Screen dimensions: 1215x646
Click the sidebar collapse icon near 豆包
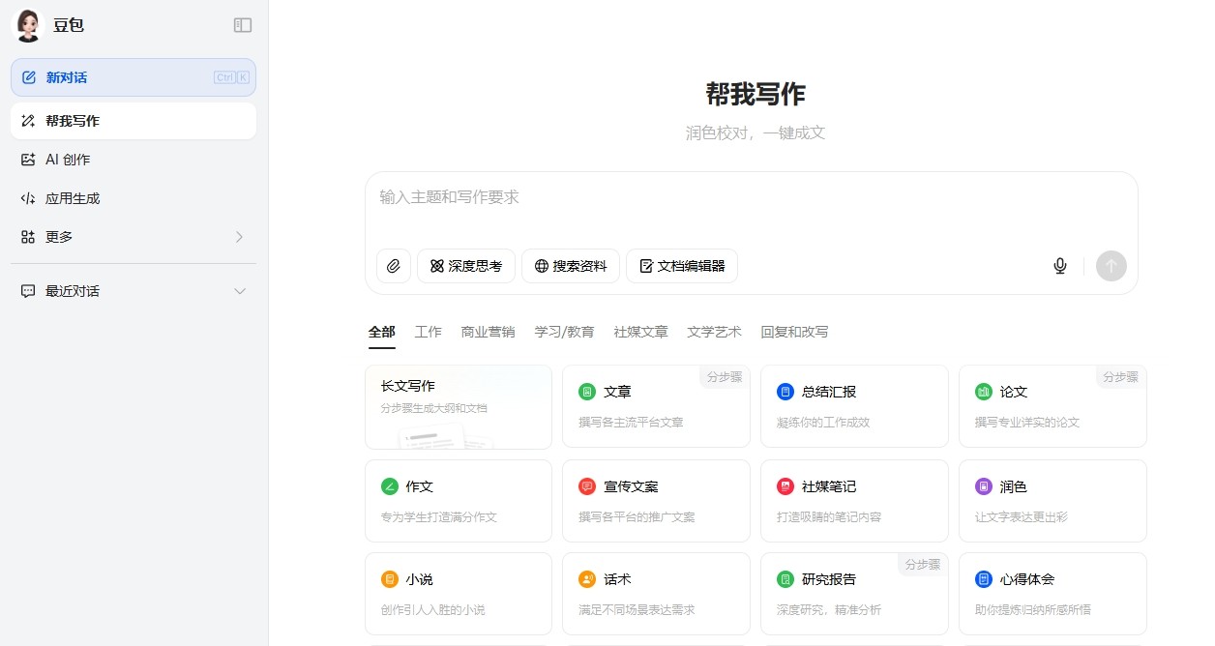[x=241, y=25]
